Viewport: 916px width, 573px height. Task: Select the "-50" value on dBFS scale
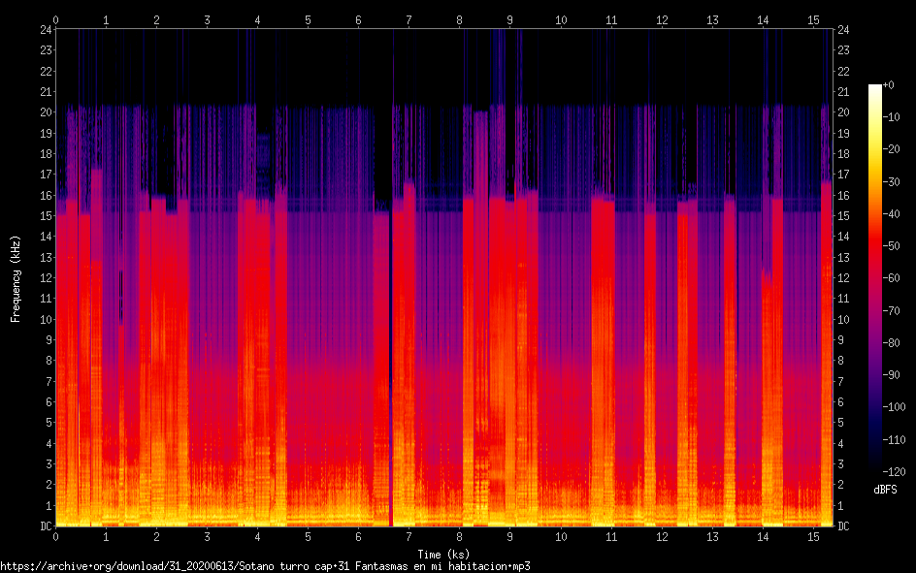click(x=891, y=246)
